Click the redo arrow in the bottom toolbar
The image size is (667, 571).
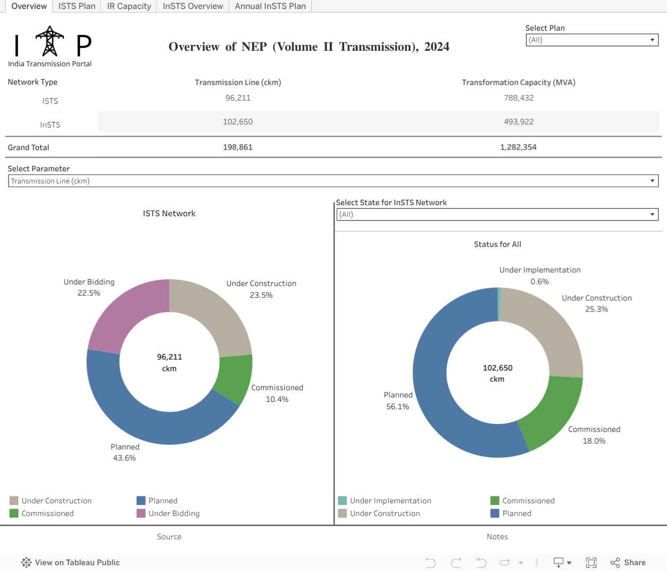pyautogui.click(x=456, y=563)
